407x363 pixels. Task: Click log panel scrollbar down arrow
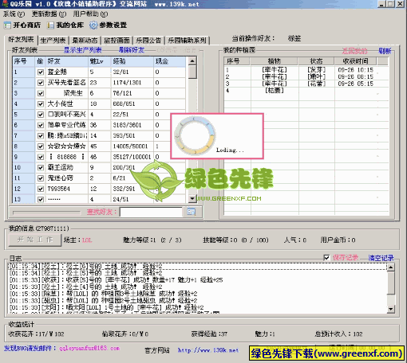391,309
